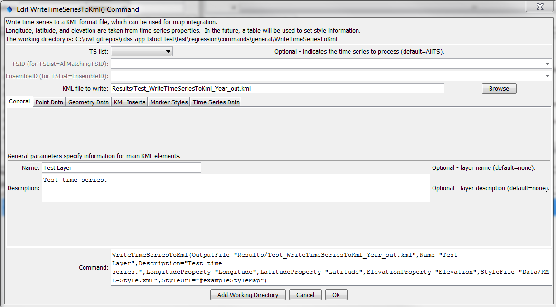
Task: Open the KML Inserts tab
Action: click(x=130, y=102)
